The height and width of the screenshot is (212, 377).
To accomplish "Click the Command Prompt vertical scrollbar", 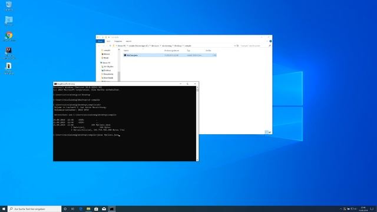I will [197, 124].
